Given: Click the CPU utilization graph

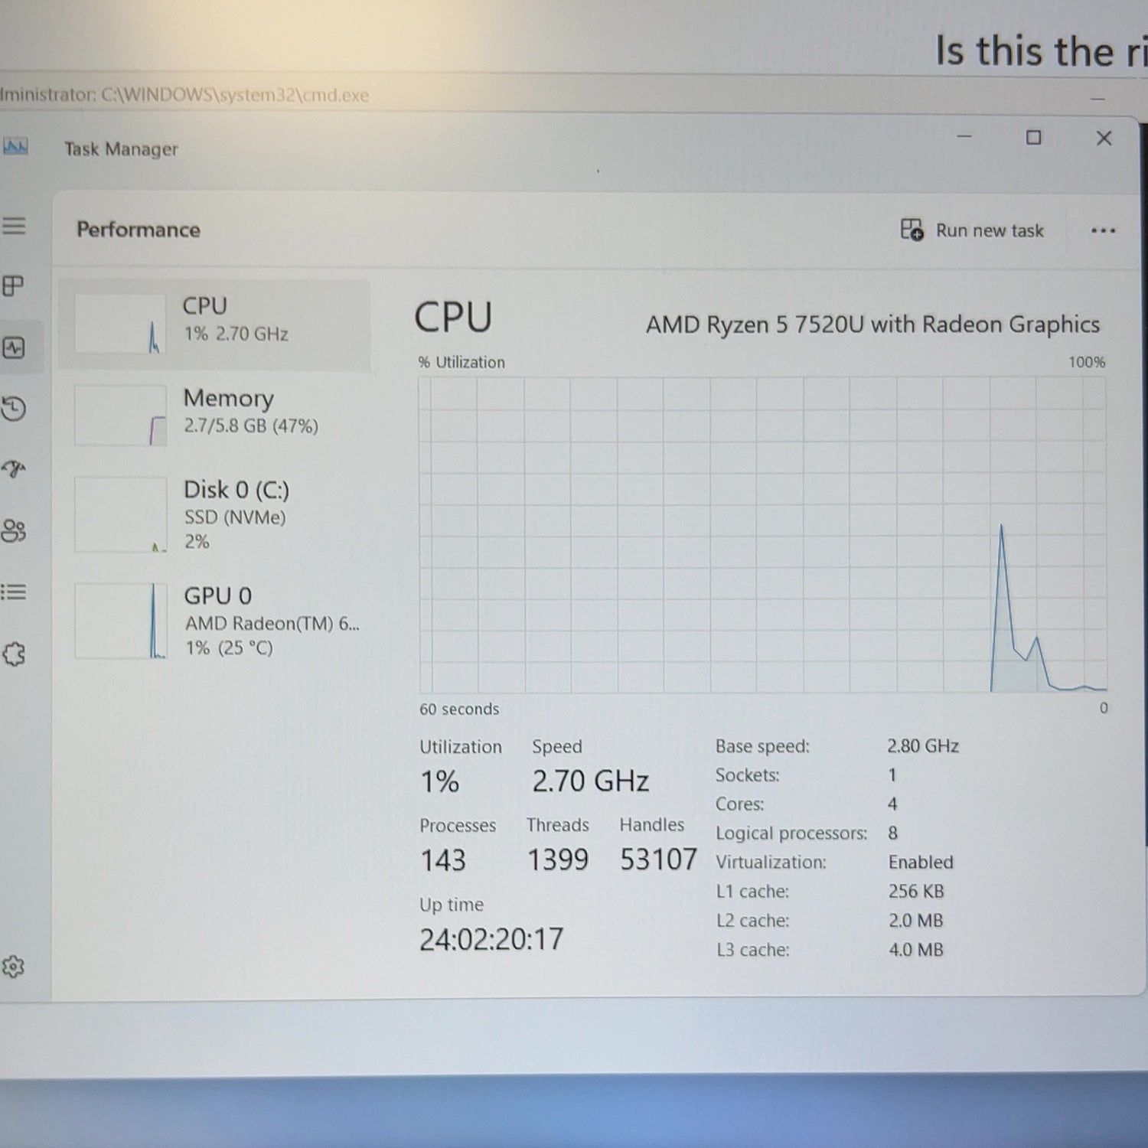Looking at the screenshot, I should point(762,534).
